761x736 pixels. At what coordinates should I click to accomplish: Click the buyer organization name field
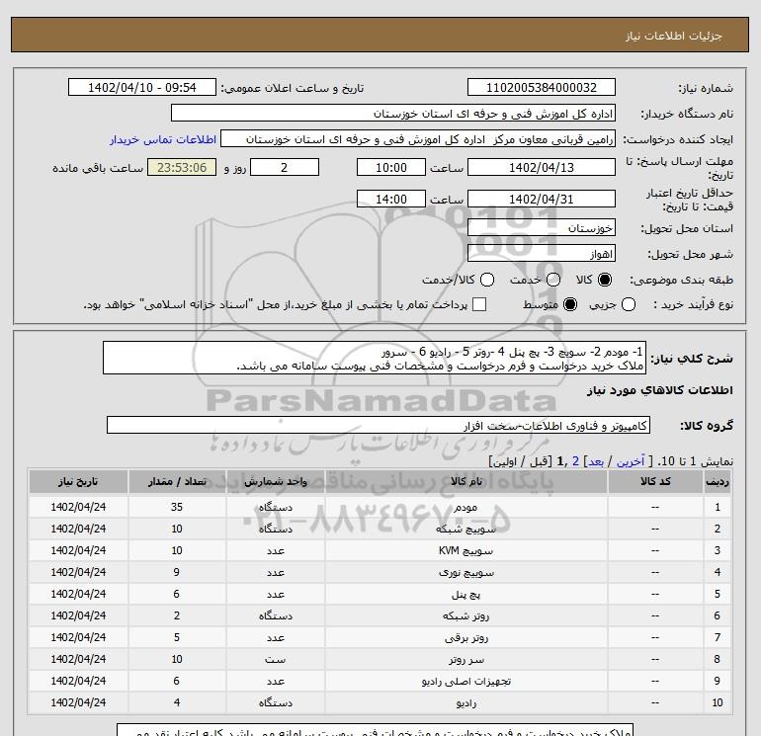pyautogui.click(x=393, y=114)
